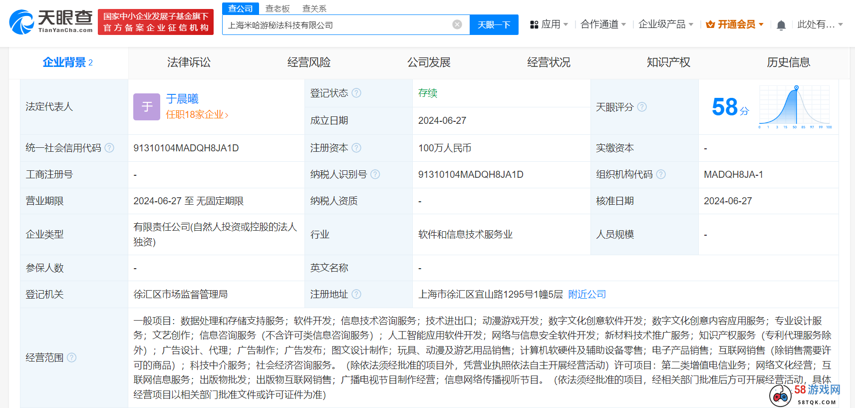Select the 查老板 search tab
Image resolution: width=855 pixels, height=408 pixels.
278,8
